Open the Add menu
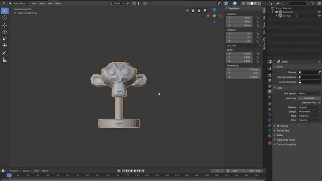322x181 pixels. [50, 4]
